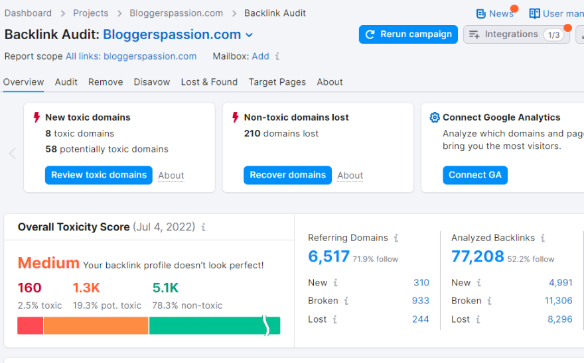
Task: Click About link in New toxic domains card
Action: pos(171,175)
